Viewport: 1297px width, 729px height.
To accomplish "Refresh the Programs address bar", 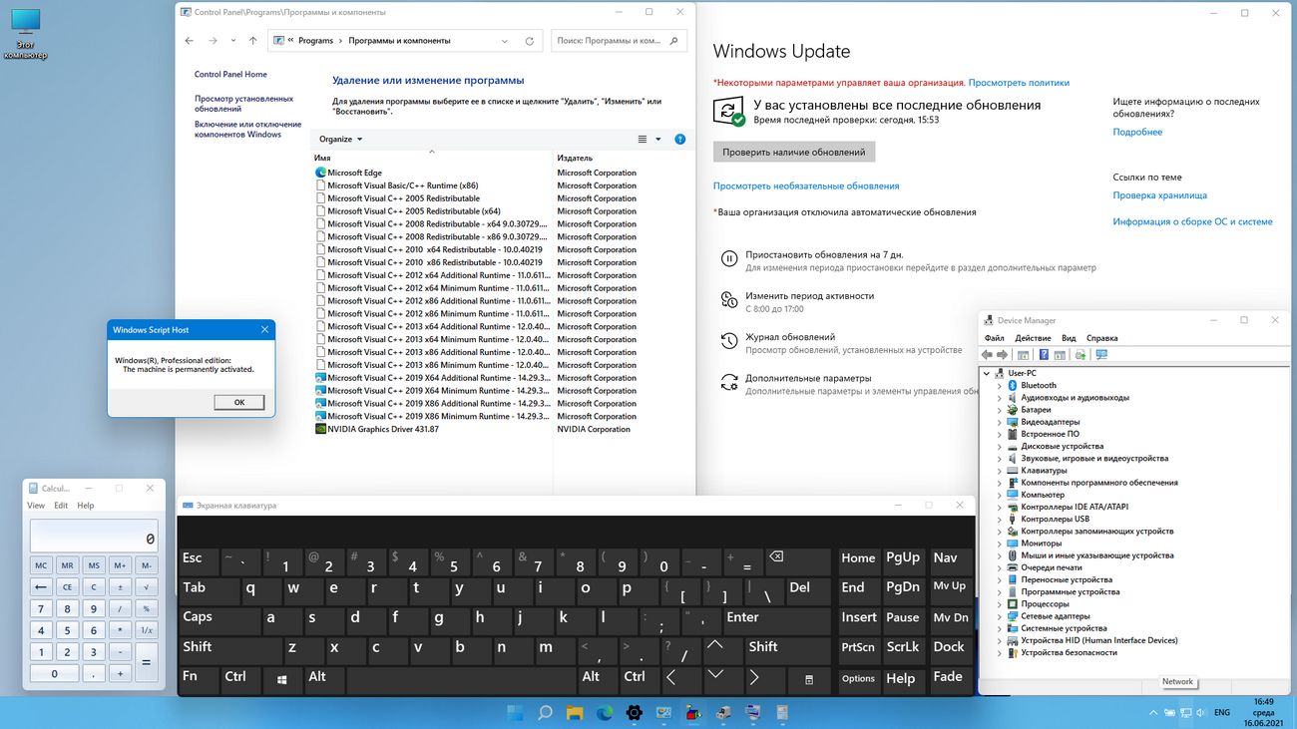I will [530, 41].
